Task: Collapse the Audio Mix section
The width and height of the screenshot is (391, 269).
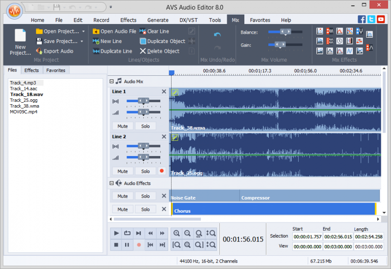Action: 111,81
